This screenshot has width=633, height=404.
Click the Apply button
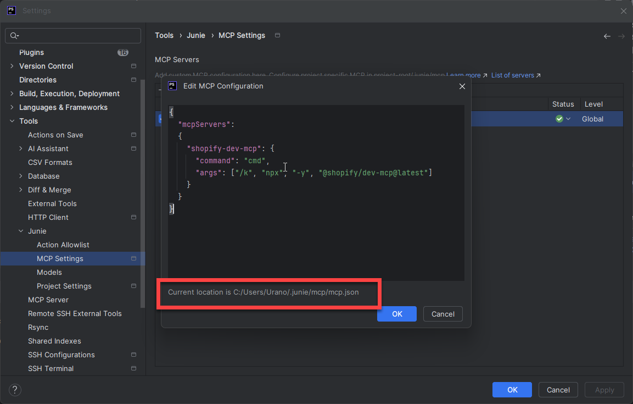[x=604, y=390]
